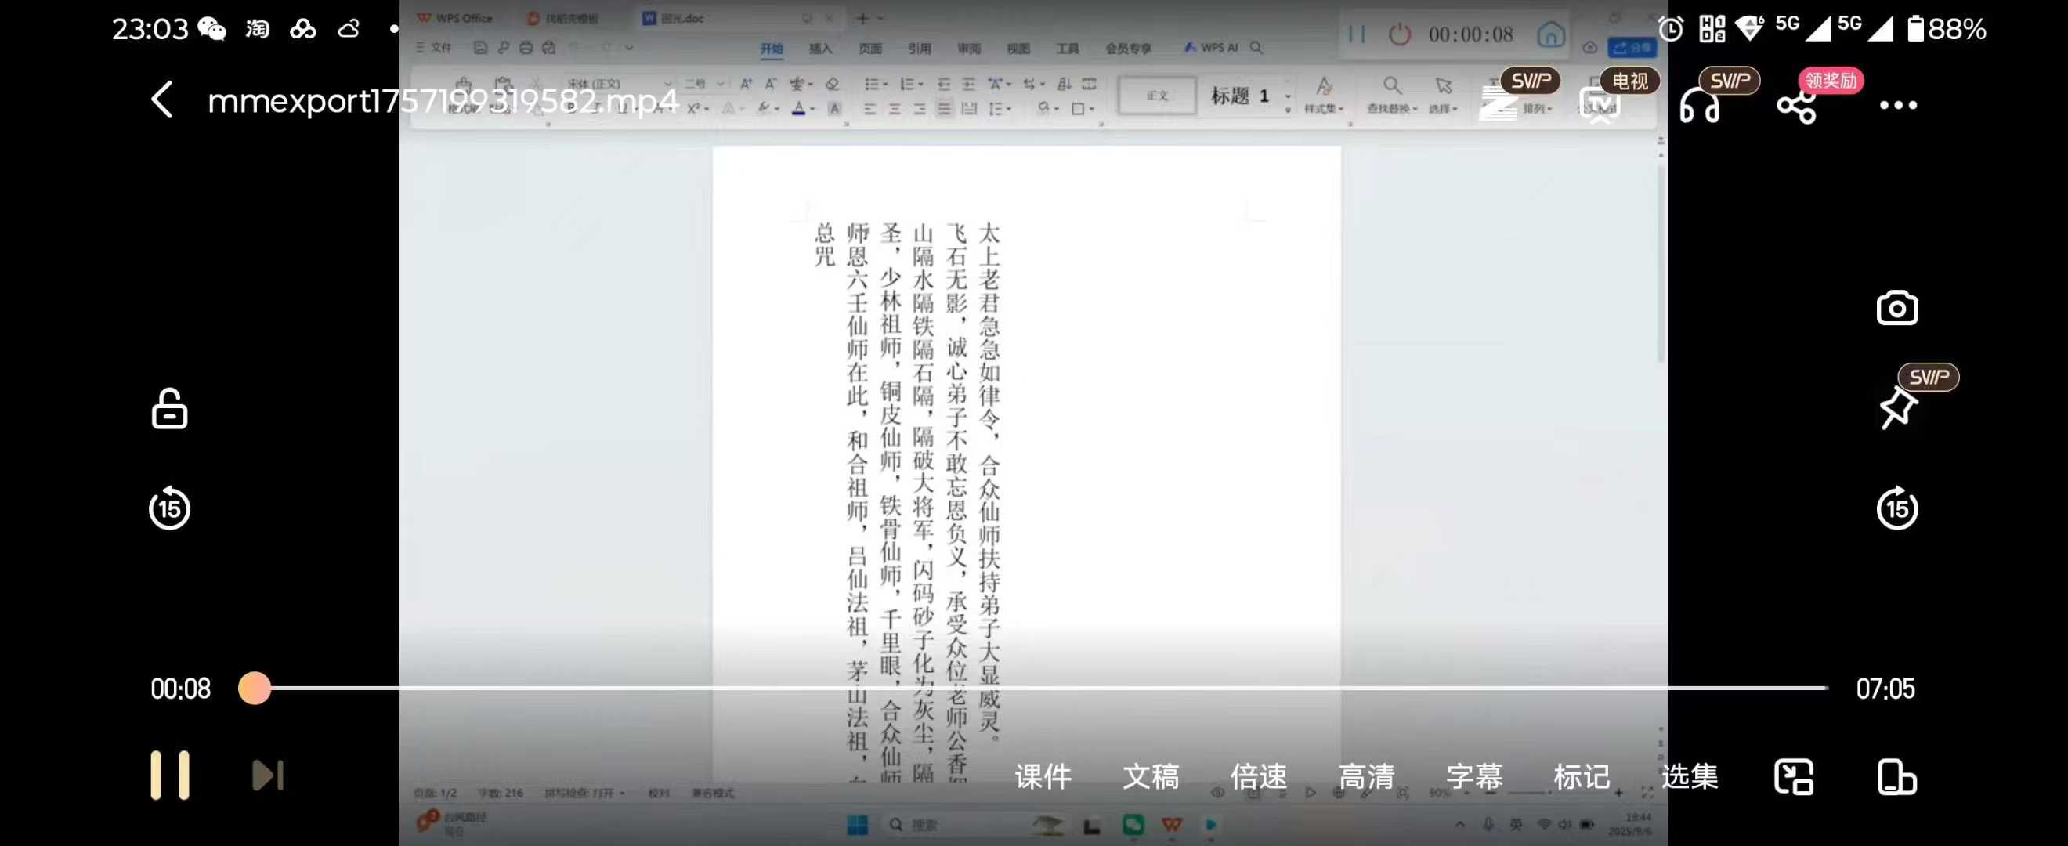Click the WPS icon in Windows taskbar
This screenshot has height=846, width=2068.
1171,824
